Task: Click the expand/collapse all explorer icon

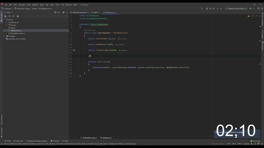Action: coord(59,12)
